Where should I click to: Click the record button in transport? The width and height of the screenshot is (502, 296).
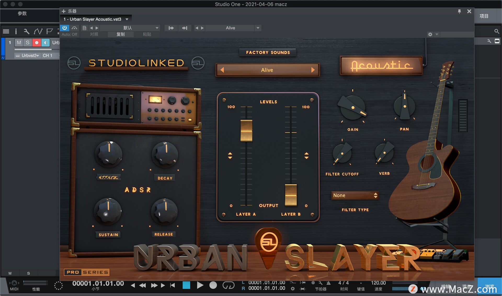(213, 285)
